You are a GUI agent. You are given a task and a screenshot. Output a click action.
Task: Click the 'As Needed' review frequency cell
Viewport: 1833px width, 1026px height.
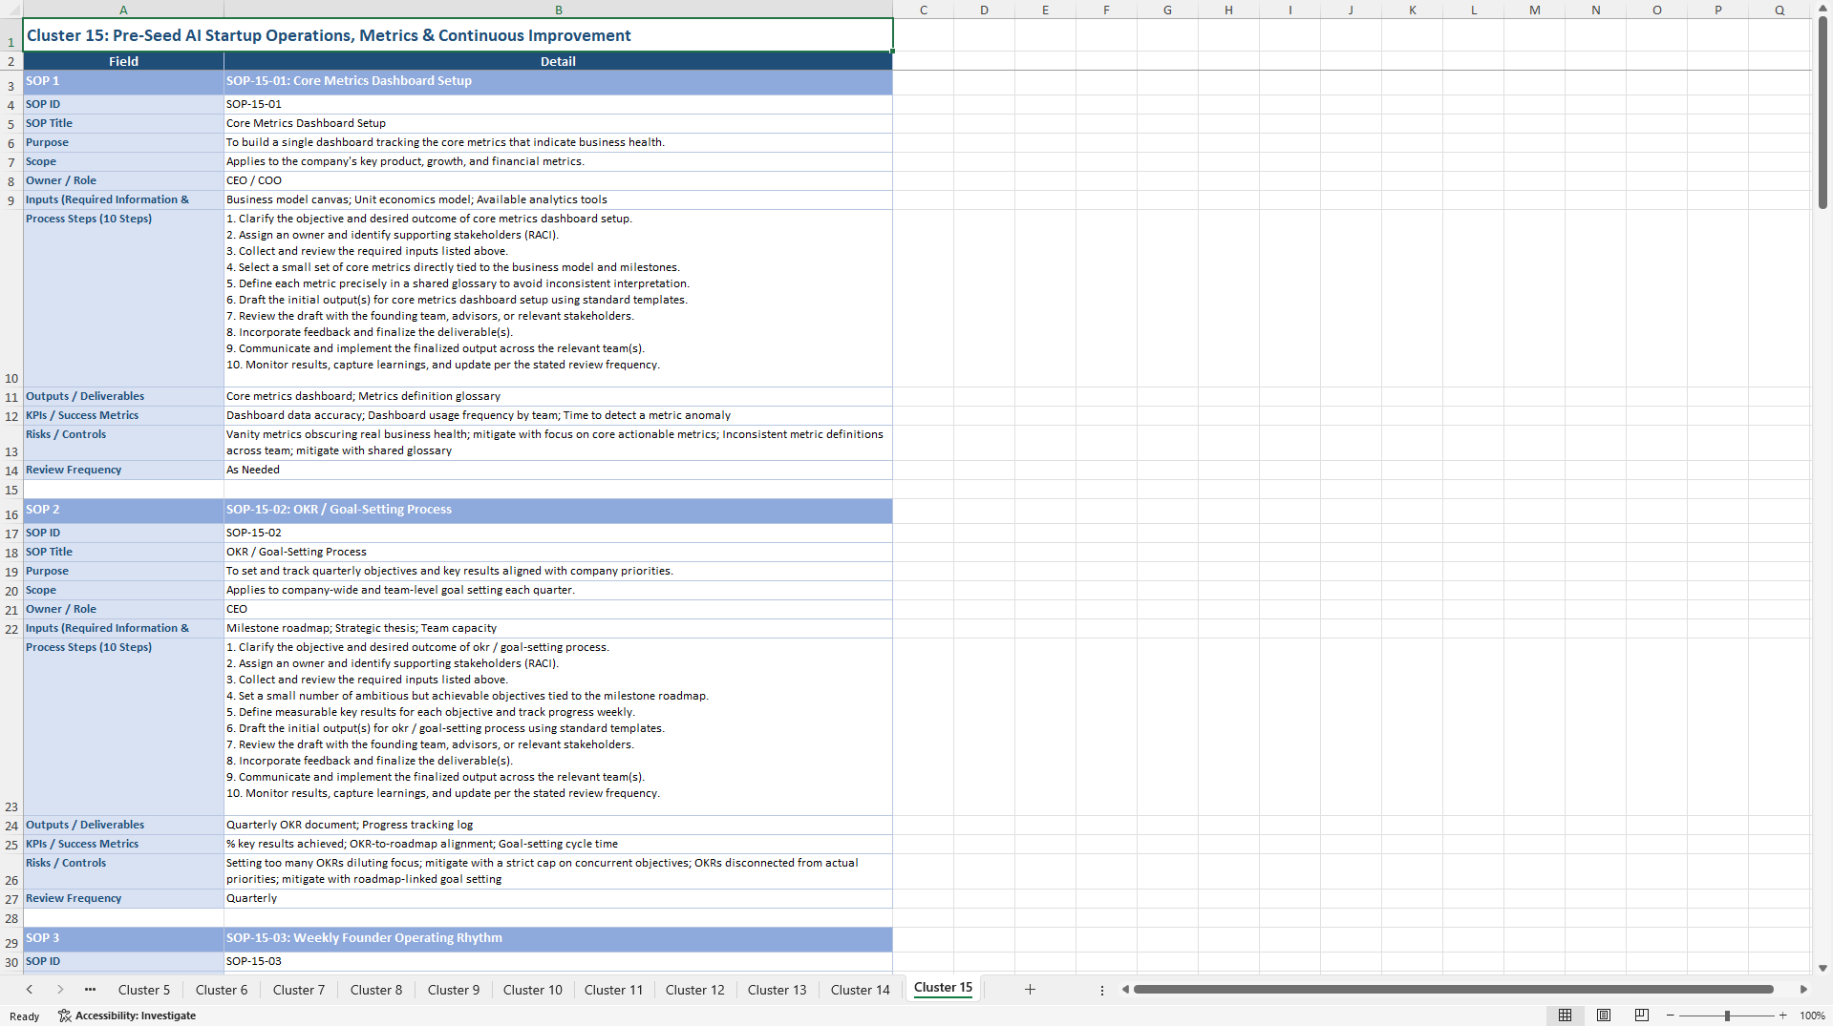559,470
